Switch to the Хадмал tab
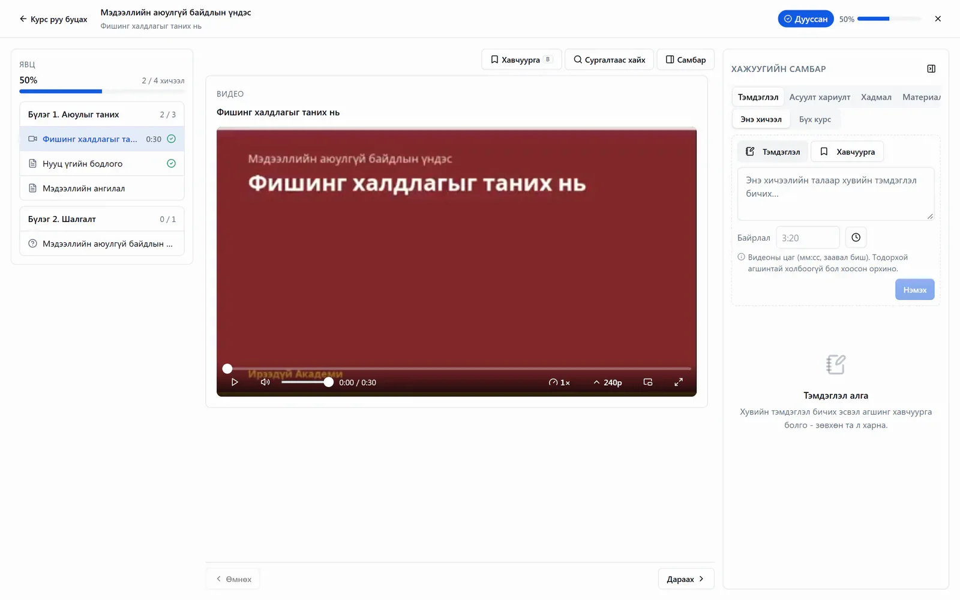The image size is (960, 600). click(876, 97)
